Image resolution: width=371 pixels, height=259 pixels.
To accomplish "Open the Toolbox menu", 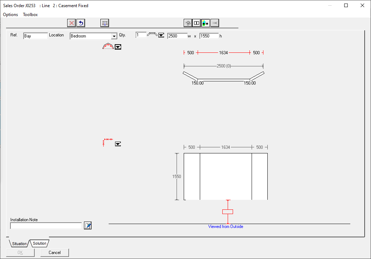I will (x=30, y=15).
